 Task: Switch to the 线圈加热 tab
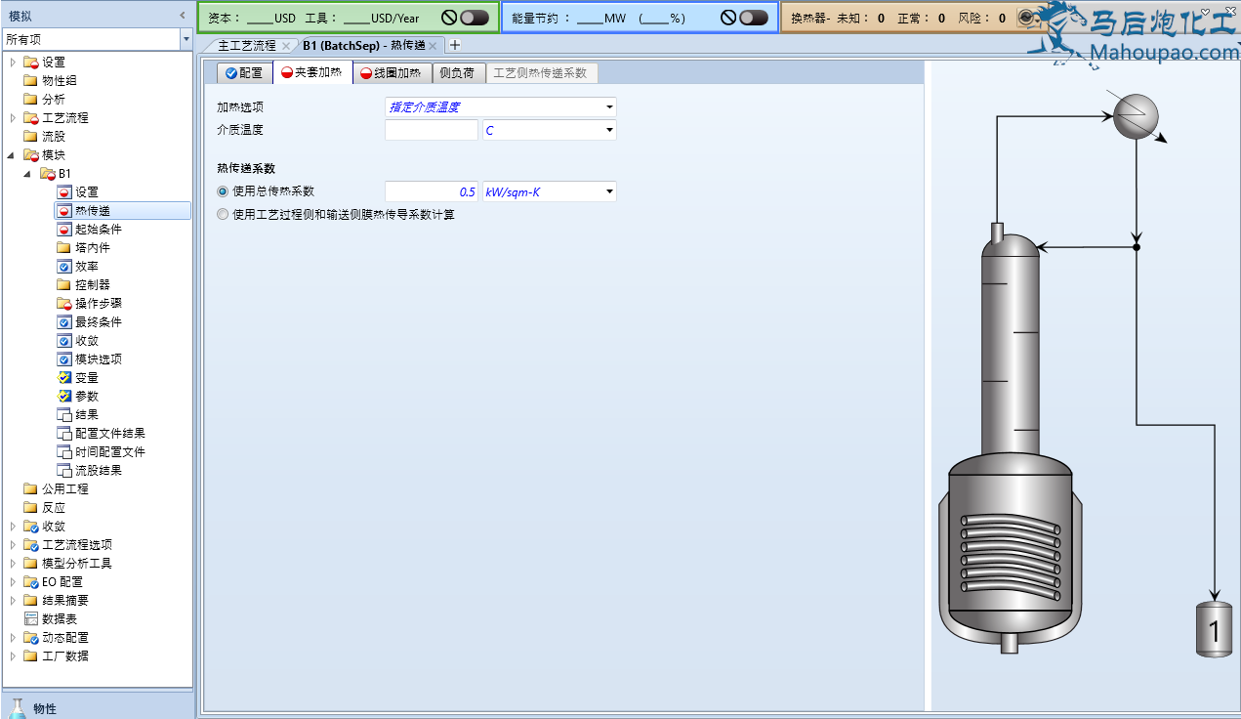[391, 73]
